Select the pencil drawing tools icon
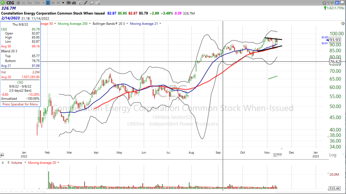Image resolution: width=346 pixels, height=194 pixels. [86, 3]
